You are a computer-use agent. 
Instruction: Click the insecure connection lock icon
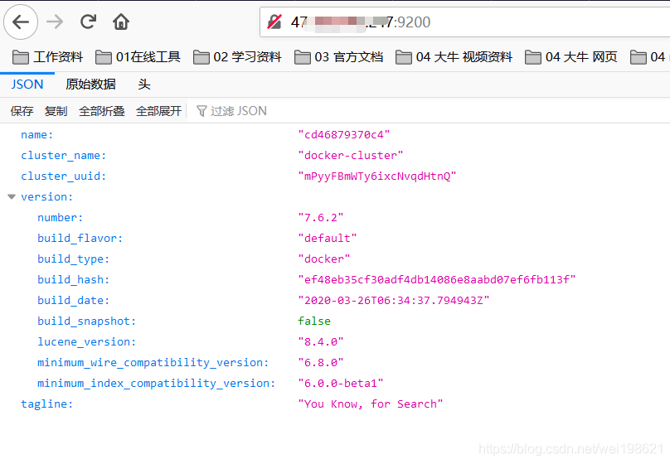[x=274, y=22]
